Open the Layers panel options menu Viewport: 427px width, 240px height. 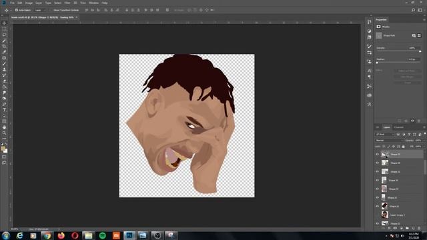(x=424, y=127)
